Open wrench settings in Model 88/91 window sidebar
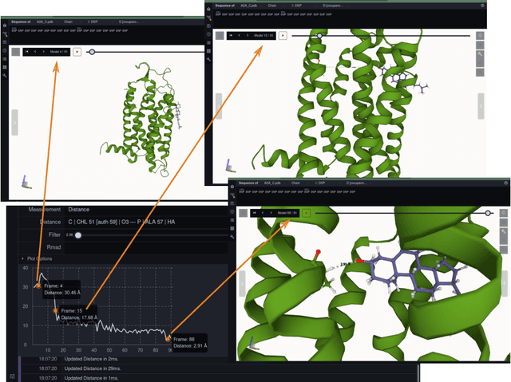This screenshot has height=382, width=511. 232,237
